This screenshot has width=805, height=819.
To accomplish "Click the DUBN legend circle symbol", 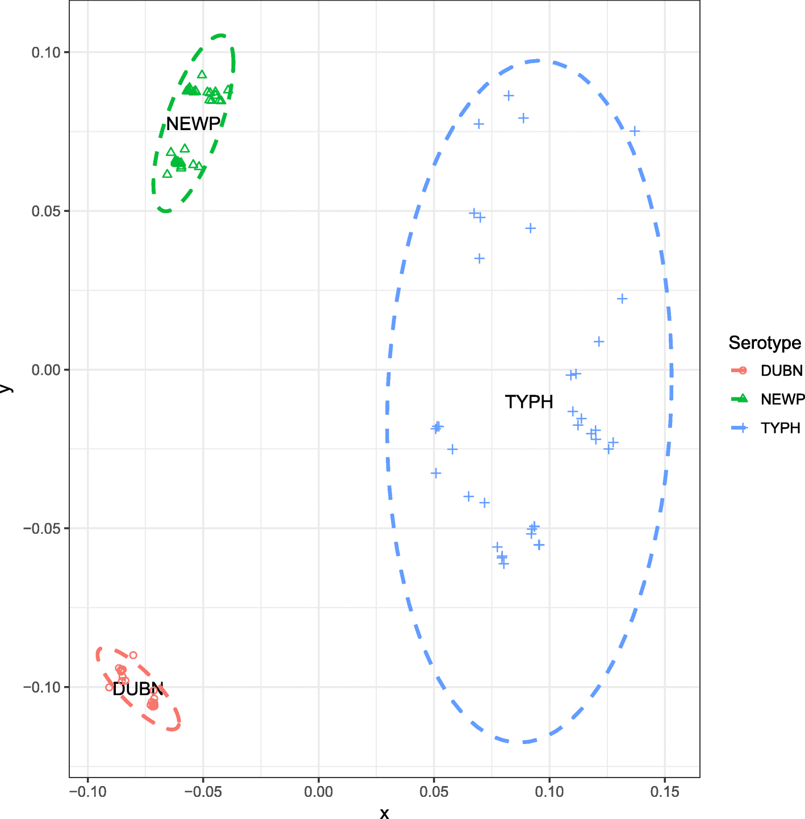I will [x=743, y=371].
